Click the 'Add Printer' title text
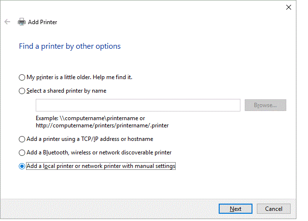This screenshot has height=221, width=308. point(42,22)
